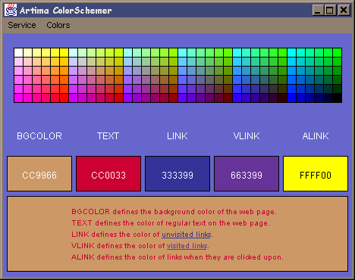Select the LINK color box 333399

[x=177, y=173]
